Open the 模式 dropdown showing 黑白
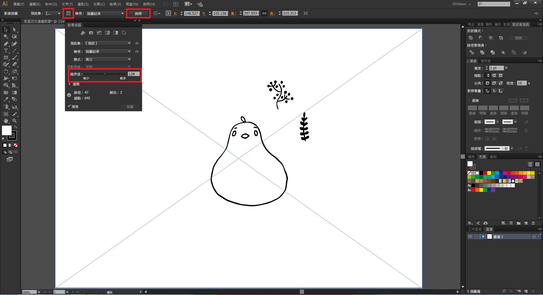Image resolution: width=543 pixels, height=295 pixels. [x=108, y=59]
